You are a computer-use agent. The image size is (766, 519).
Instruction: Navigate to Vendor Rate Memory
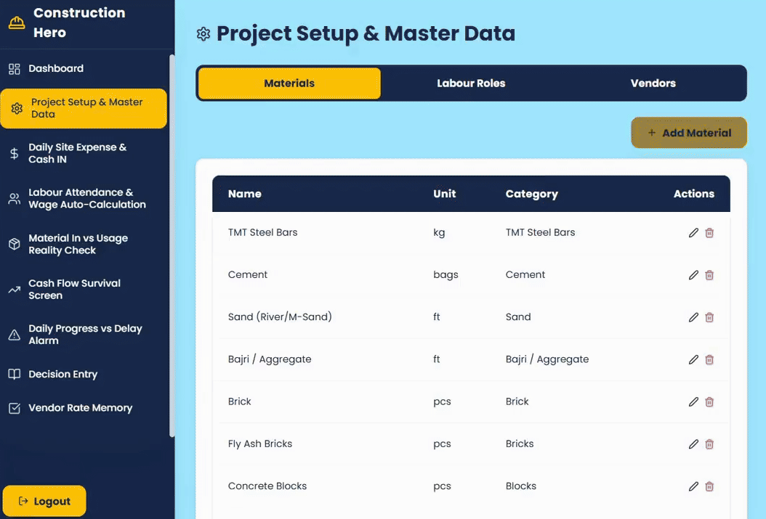tap(80, 408)
